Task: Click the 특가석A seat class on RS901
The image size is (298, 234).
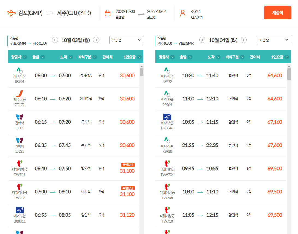Action: (x=86, y=75)
